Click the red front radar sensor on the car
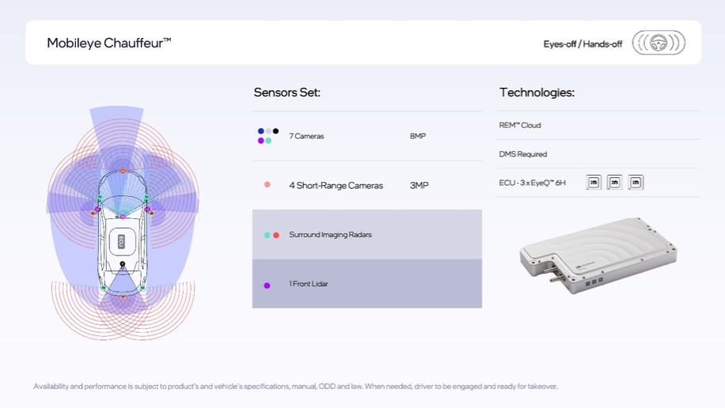This screenshot has width=725, height=408. 123,170
